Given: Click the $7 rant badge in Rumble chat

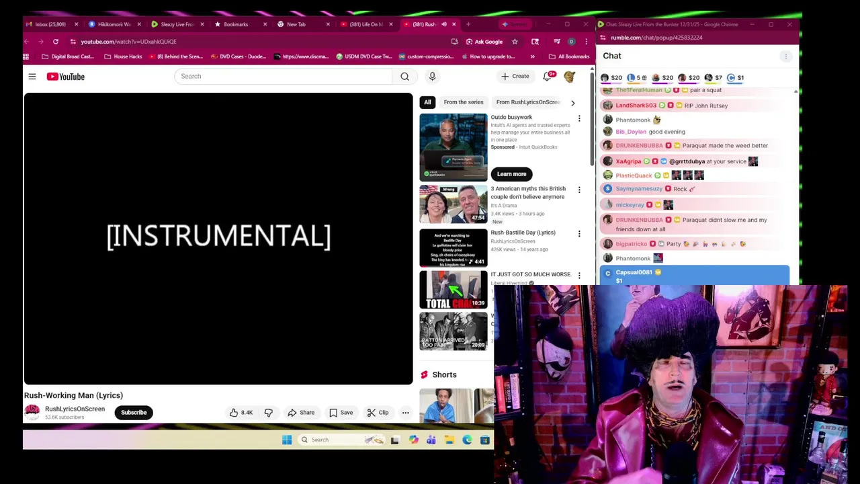Looking at the screenshot, I should [x=714, y=78].
